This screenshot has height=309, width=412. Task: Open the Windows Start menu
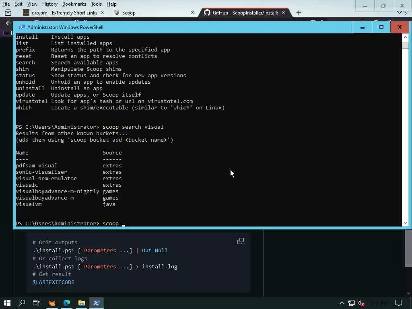pyautogui.click(x=7, y=303)
